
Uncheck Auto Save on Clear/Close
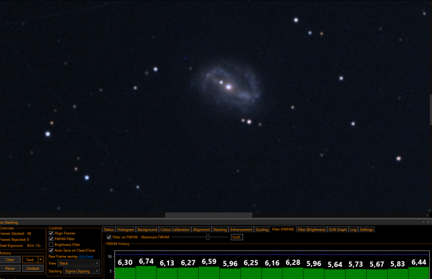[x=51, y=250]
